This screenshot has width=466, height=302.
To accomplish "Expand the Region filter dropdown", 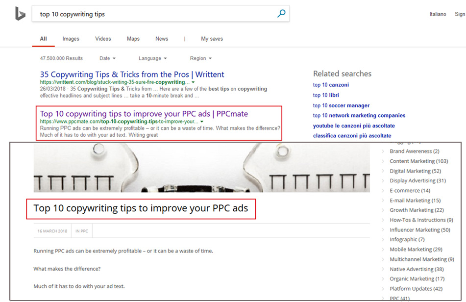I will tap(200, 58).
